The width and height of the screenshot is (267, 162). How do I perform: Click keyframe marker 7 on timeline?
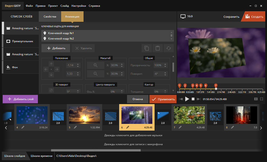[216, 86]
